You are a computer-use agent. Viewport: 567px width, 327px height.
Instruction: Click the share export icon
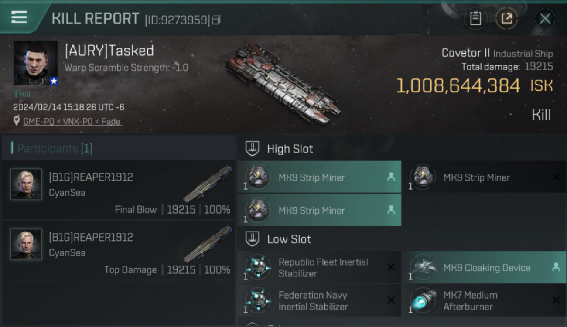506,18
